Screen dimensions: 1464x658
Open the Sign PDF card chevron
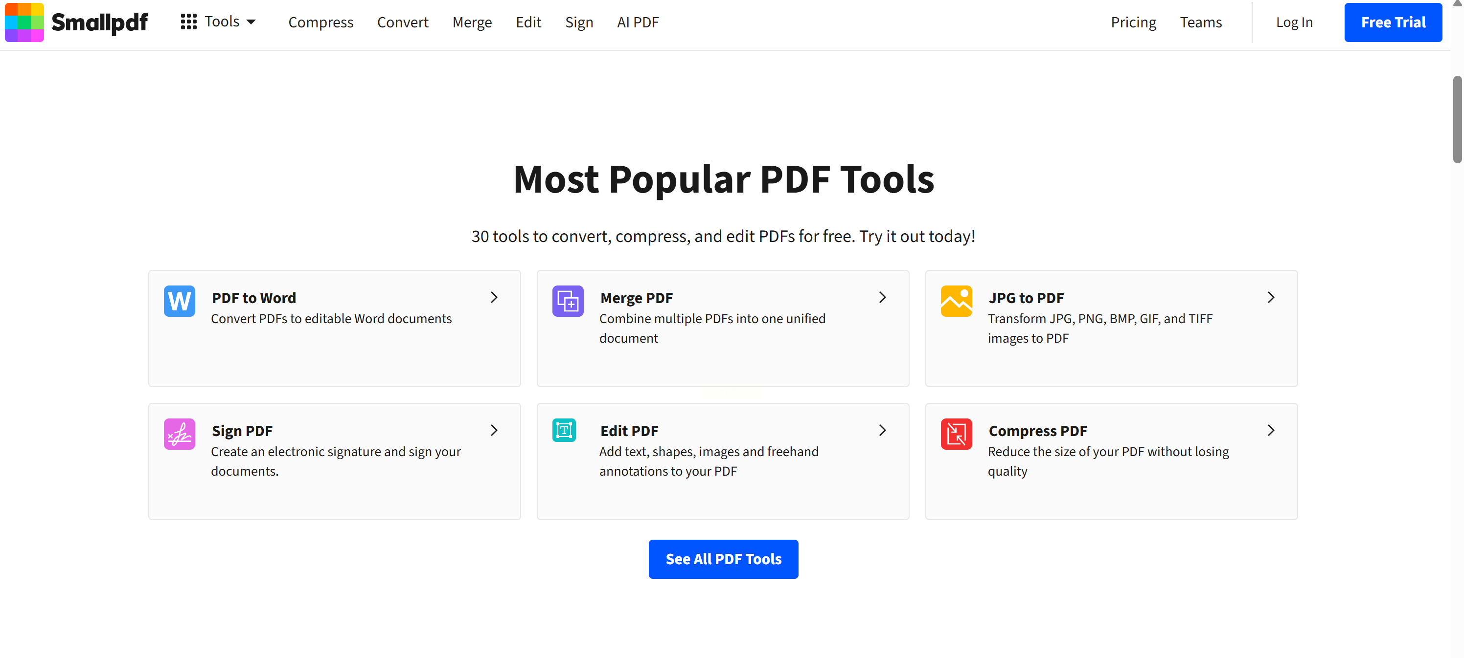click(x=494, y=430)
